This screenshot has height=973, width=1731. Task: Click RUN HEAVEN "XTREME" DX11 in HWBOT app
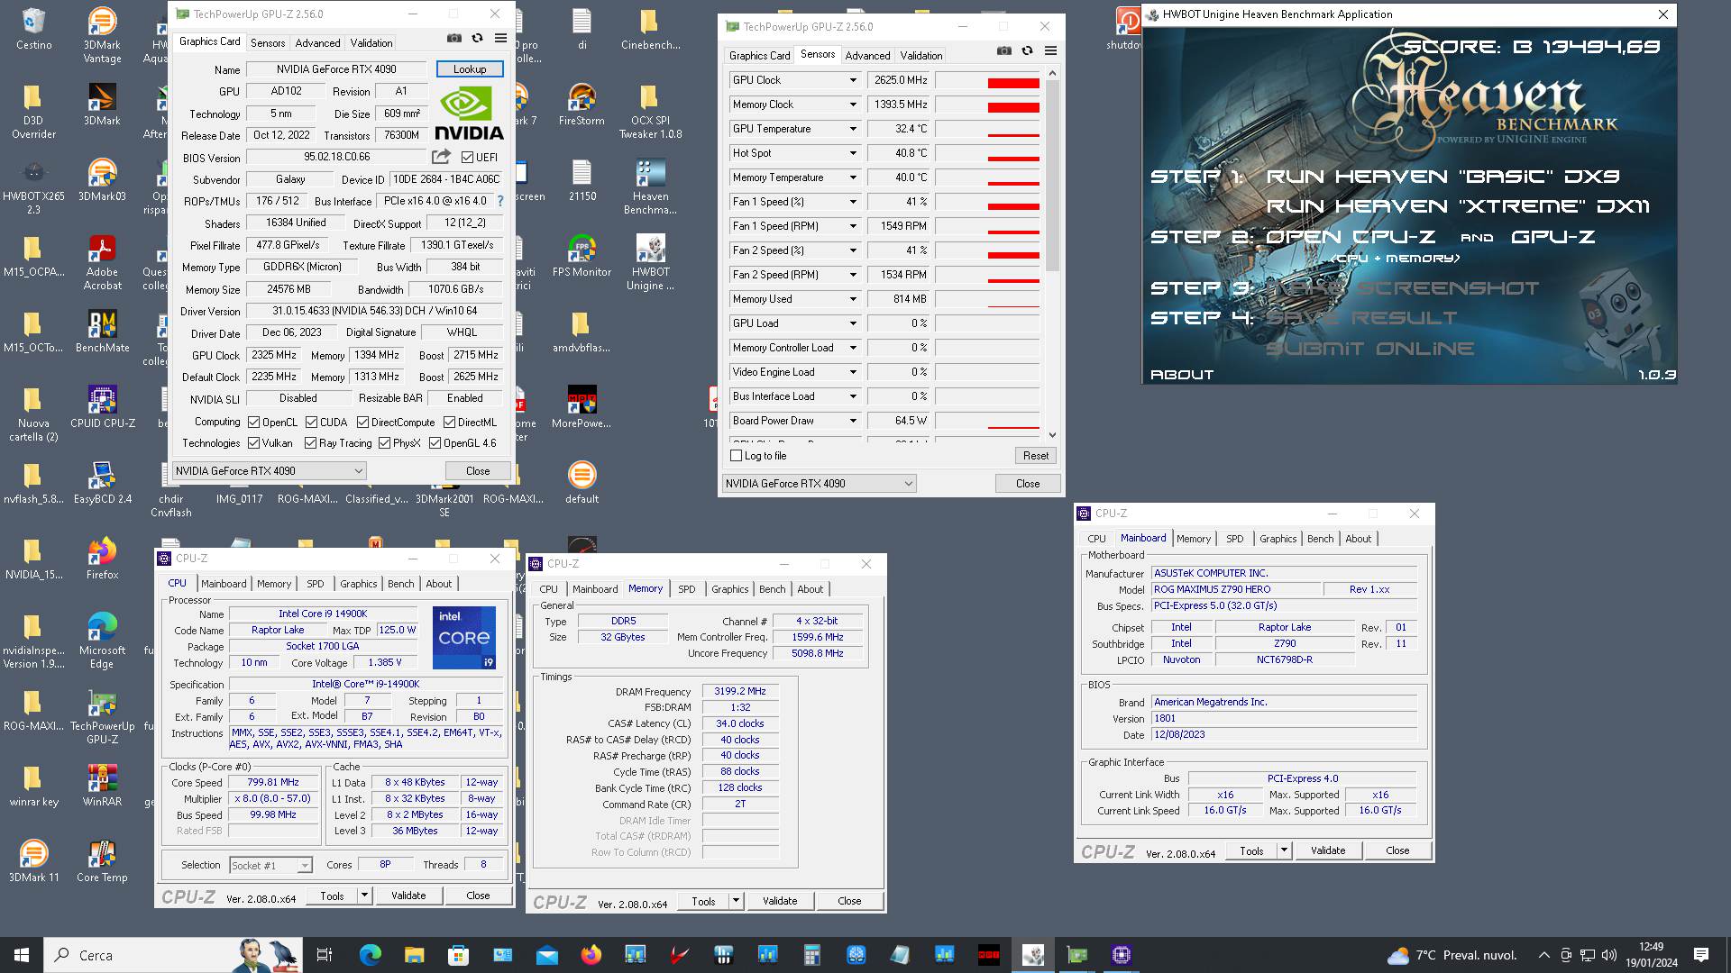point(1458,206)
